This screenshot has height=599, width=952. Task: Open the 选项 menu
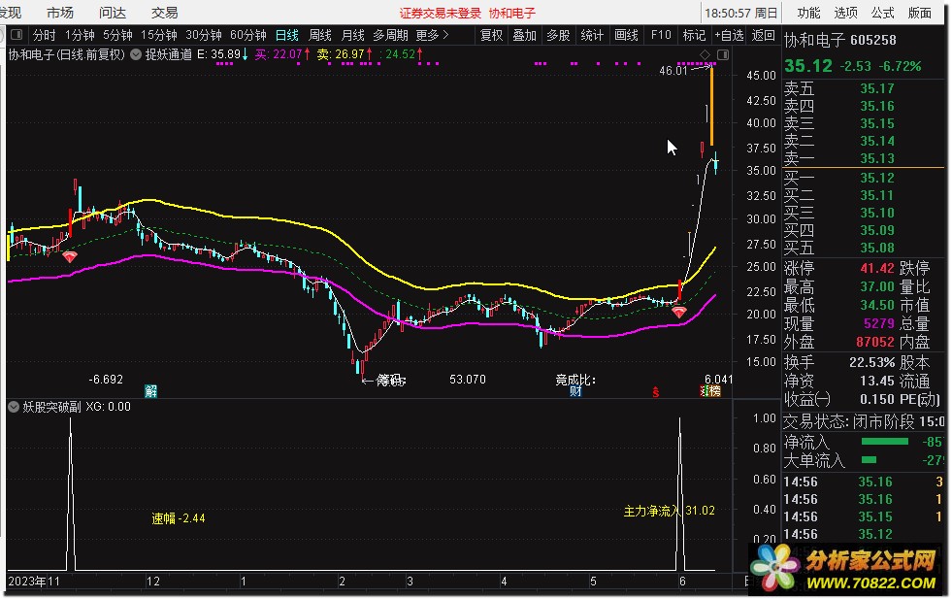click(x=845, y=13)
